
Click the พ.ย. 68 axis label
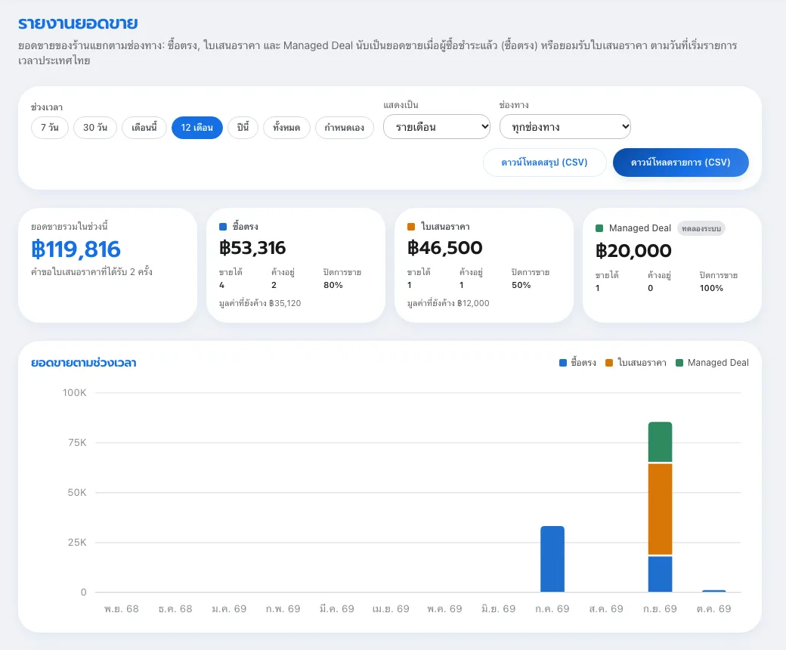pos(122,609)
